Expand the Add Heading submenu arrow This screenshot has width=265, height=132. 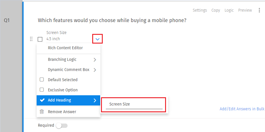pyautogui.click(x=95, y=100)
